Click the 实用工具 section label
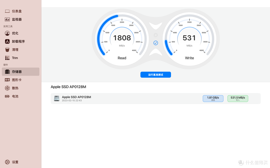 click(8, 26)
